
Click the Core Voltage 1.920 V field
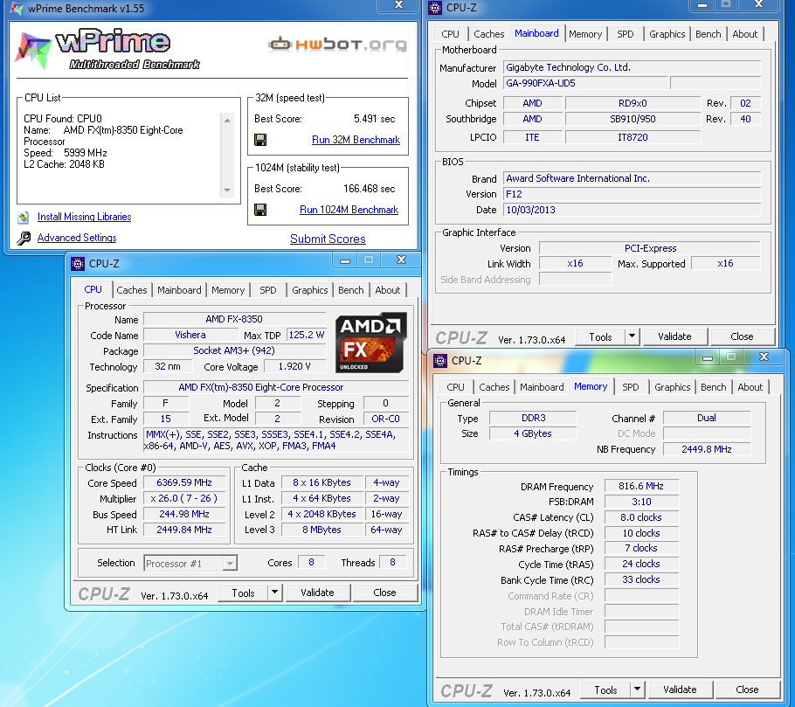294,367
